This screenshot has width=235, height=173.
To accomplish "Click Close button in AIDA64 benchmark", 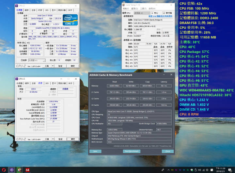I will 168,151.
